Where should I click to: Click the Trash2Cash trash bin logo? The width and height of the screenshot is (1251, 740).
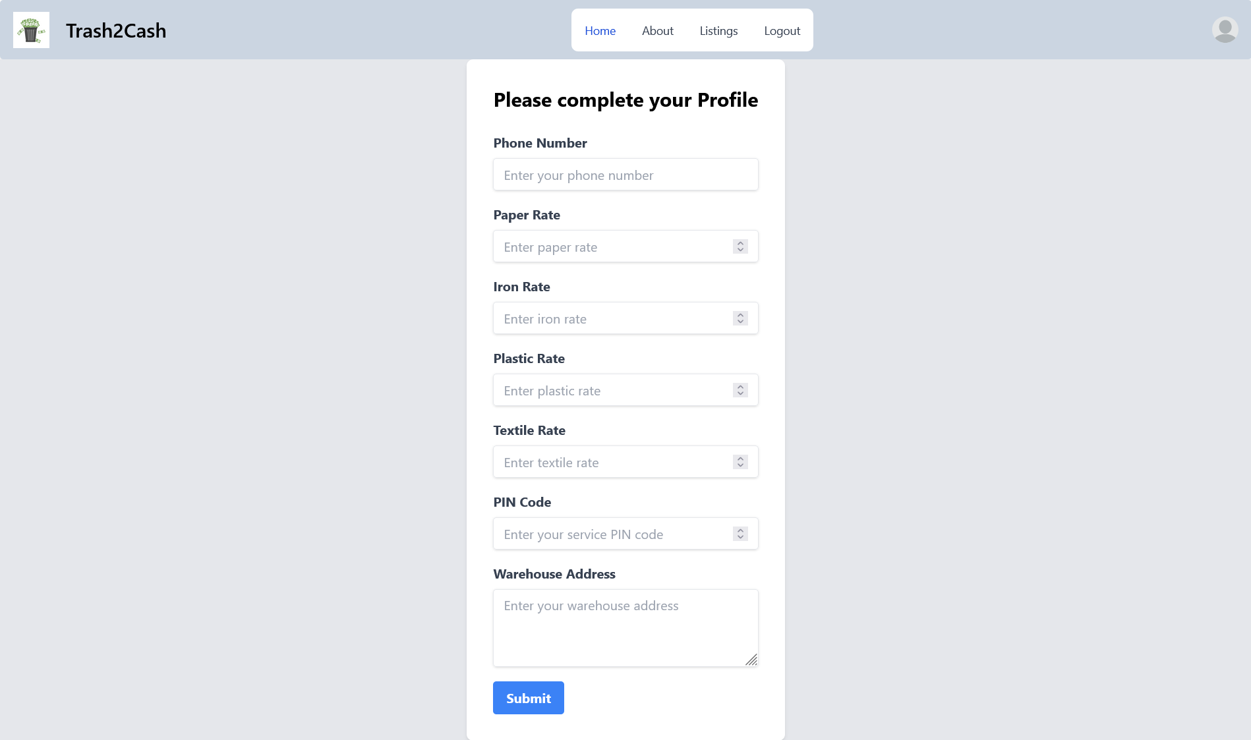coord(31,30)
